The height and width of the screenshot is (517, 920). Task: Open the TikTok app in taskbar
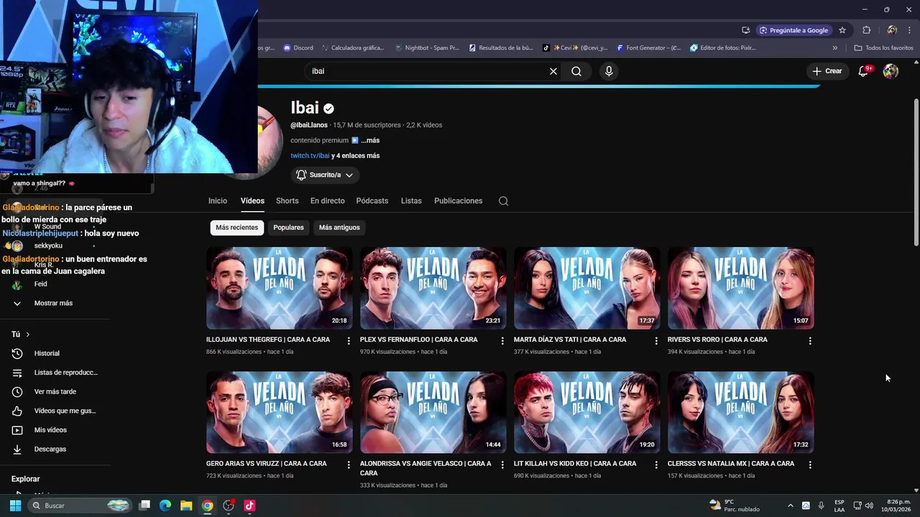[x=249, y=506]
